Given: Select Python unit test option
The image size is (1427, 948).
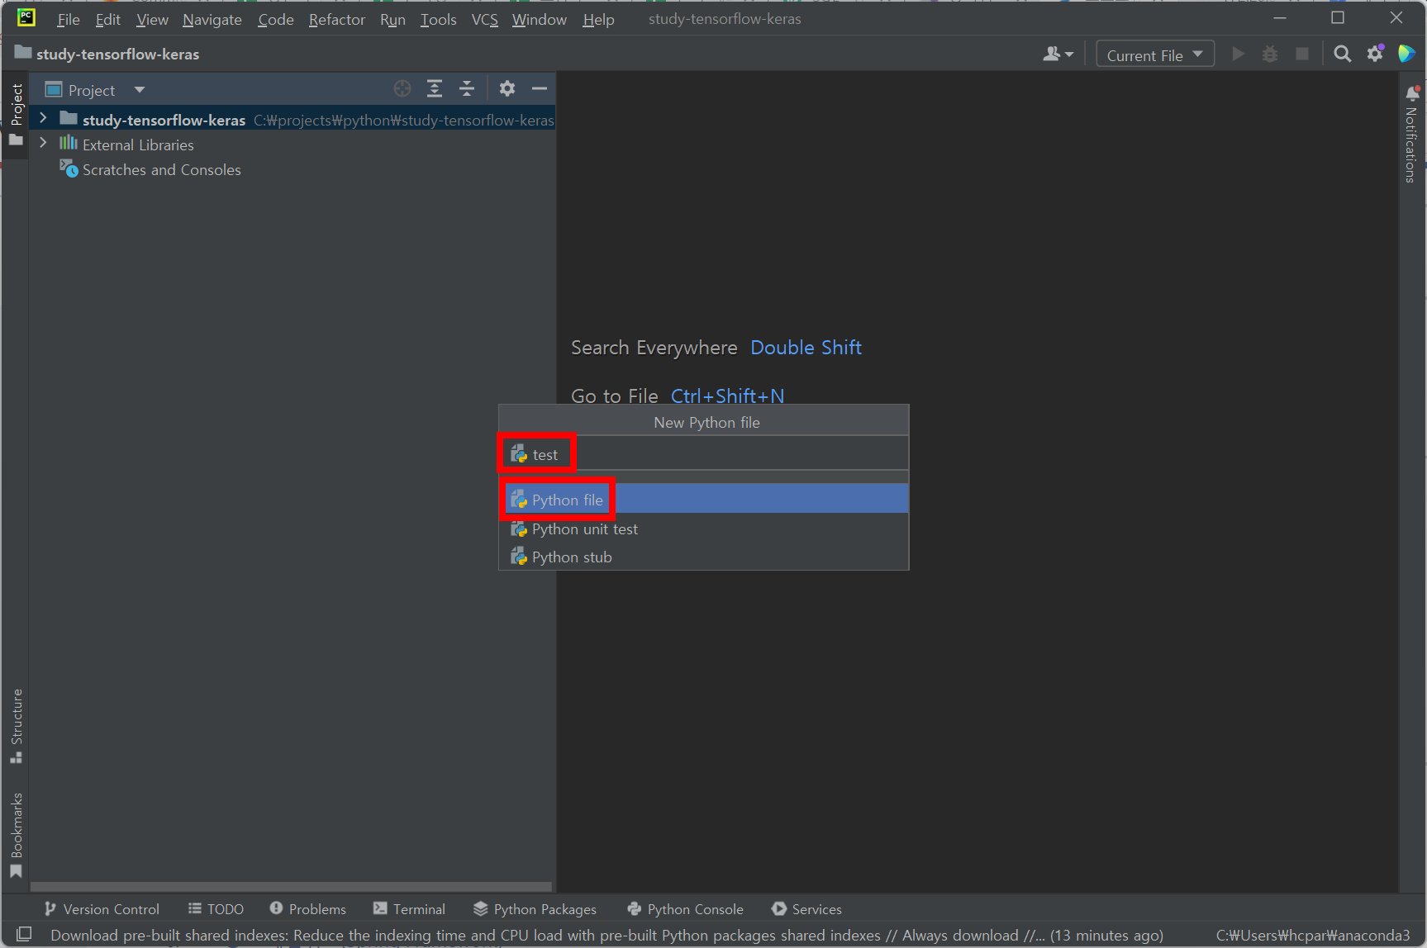Looking at the screenshot, I should click(x=703, y=529).
